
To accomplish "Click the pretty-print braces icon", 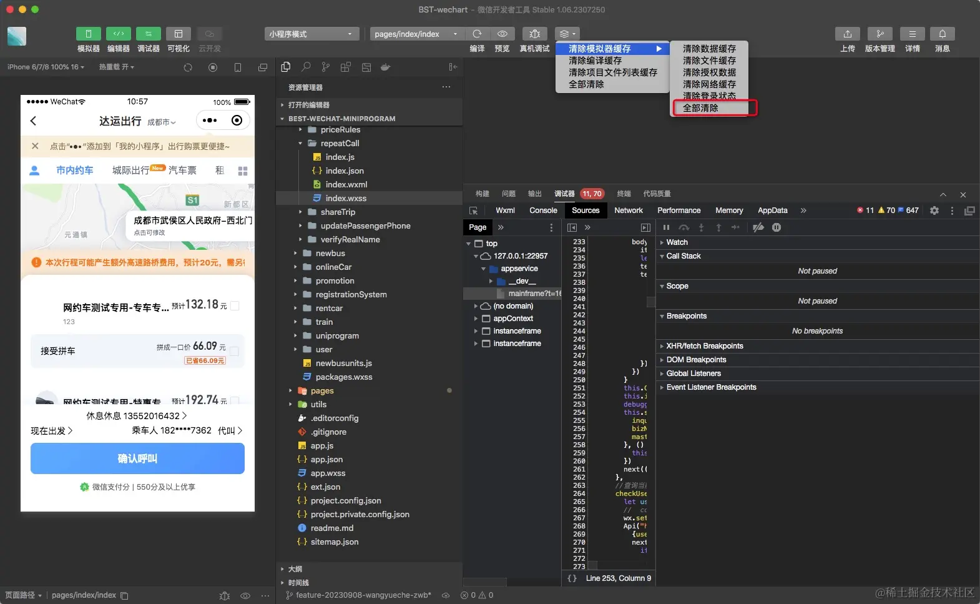I will [x=572, y=578].
